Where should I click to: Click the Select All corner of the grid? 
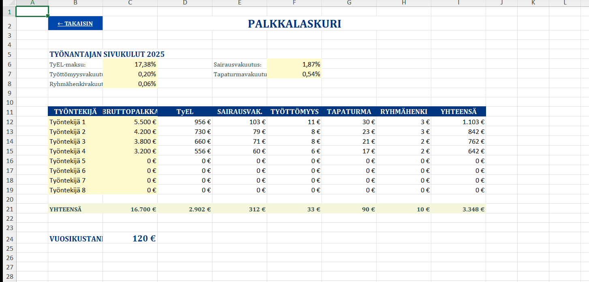[x=10, y=3]
